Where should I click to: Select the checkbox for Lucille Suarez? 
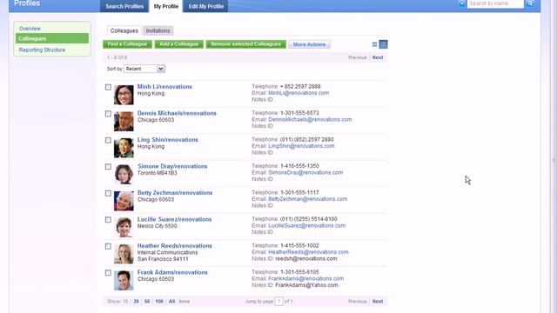point(108,220)
